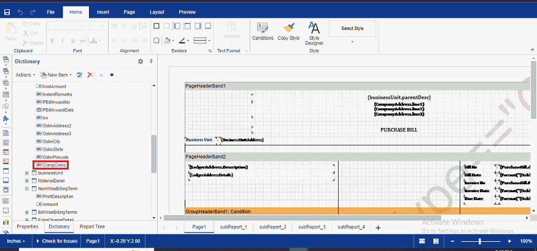Switch to the Report Tree panel
Screen dimensions: 537x251
click(92, 227)
